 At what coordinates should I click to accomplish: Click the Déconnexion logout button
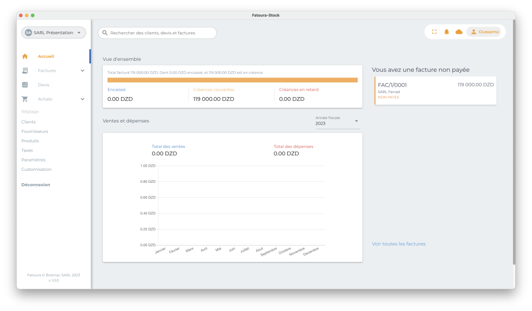(36, 184)
